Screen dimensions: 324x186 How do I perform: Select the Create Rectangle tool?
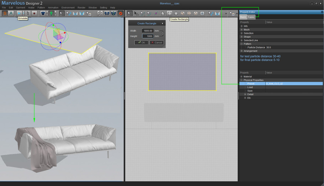point(169,14)
